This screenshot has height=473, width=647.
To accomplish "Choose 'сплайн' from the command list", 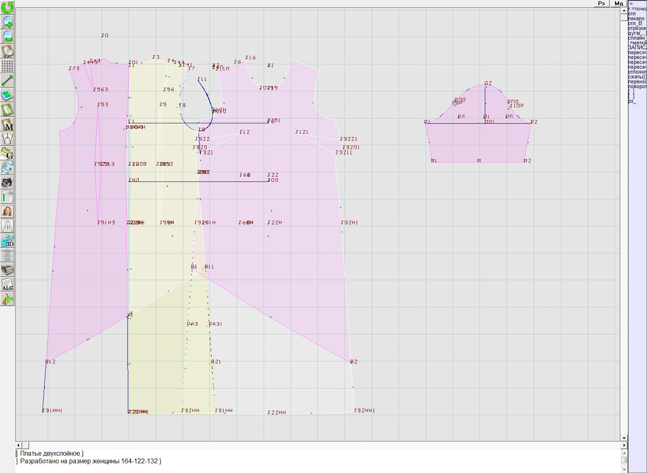I will tap(637, 38).
